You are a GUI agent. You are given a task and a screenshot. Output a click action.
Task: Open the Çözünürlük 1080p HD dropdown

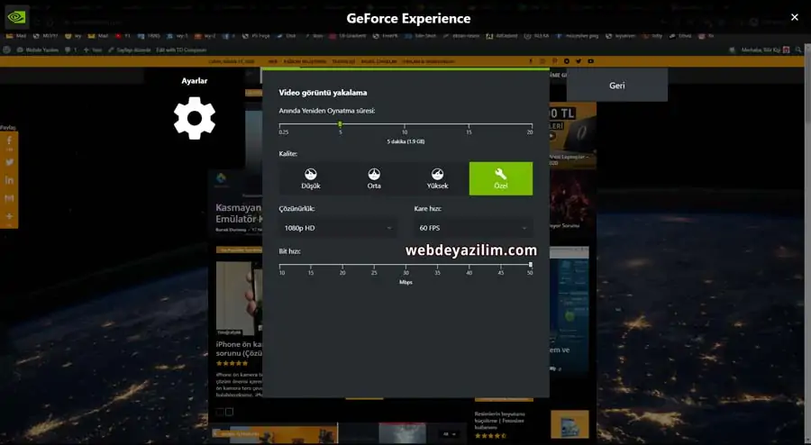coord(338,228)
